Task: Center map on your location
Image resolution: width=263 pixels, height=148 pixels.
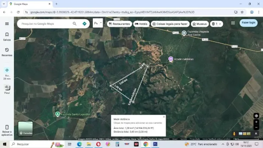Action: pos(256,116)
